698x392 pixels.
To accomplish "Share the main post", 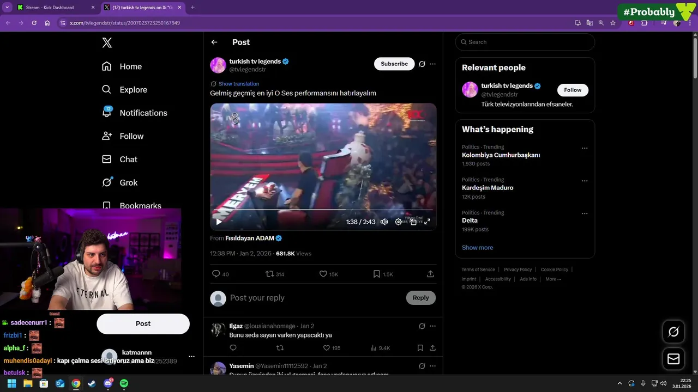I will 430,274.
